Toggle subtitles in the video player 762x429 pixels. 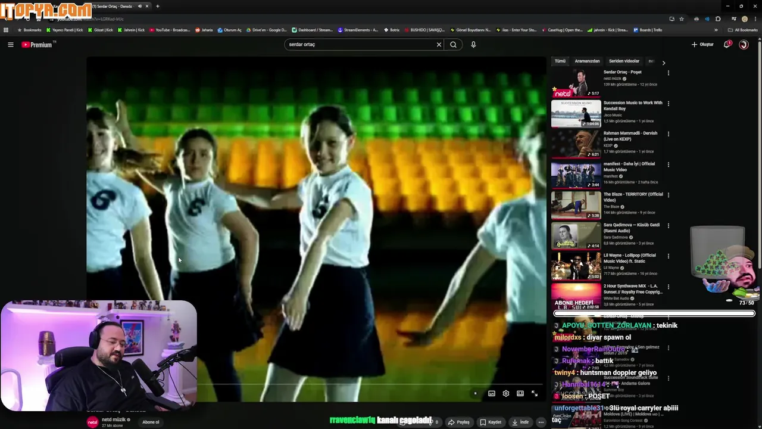pos(492,393)
